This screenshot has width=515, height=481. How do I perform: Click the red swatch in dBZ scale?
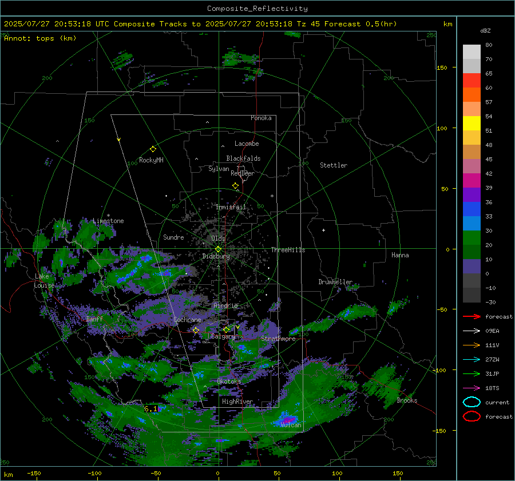tap(472, 81)
